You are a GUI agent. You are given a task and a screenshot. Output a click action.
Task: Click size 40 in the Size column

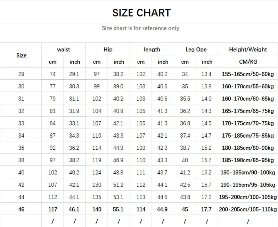(21, 173)
